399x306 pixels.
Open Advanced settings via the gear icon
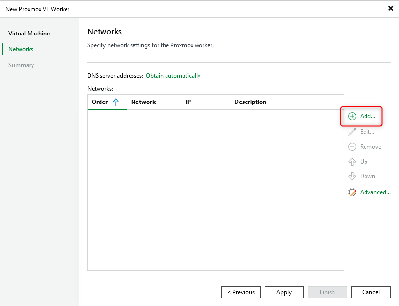351,192
